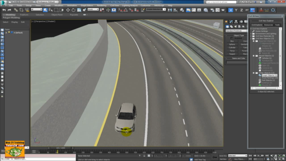
Task: Expand the 0 (default) layer in Scene Explorer
Action: point(6,33)
